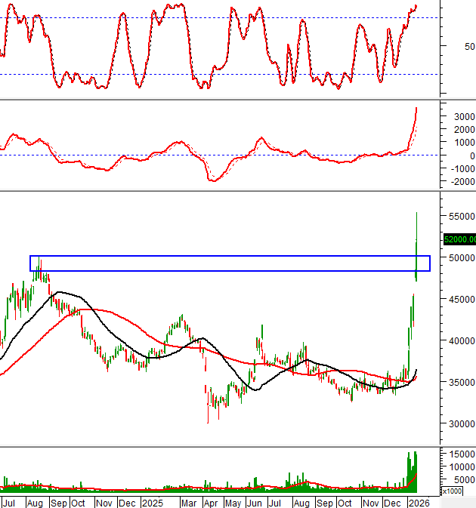
Task: Click the 52000.00 current price label
Action: tap(459, 239)
